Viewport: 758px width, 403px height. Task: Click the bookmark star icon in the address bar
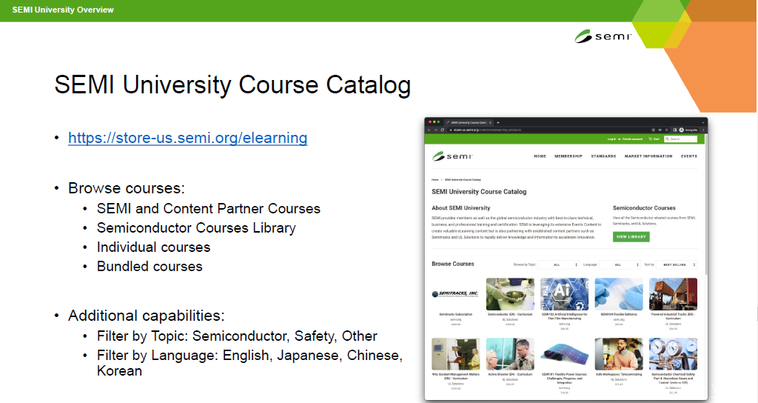point(667,130)
